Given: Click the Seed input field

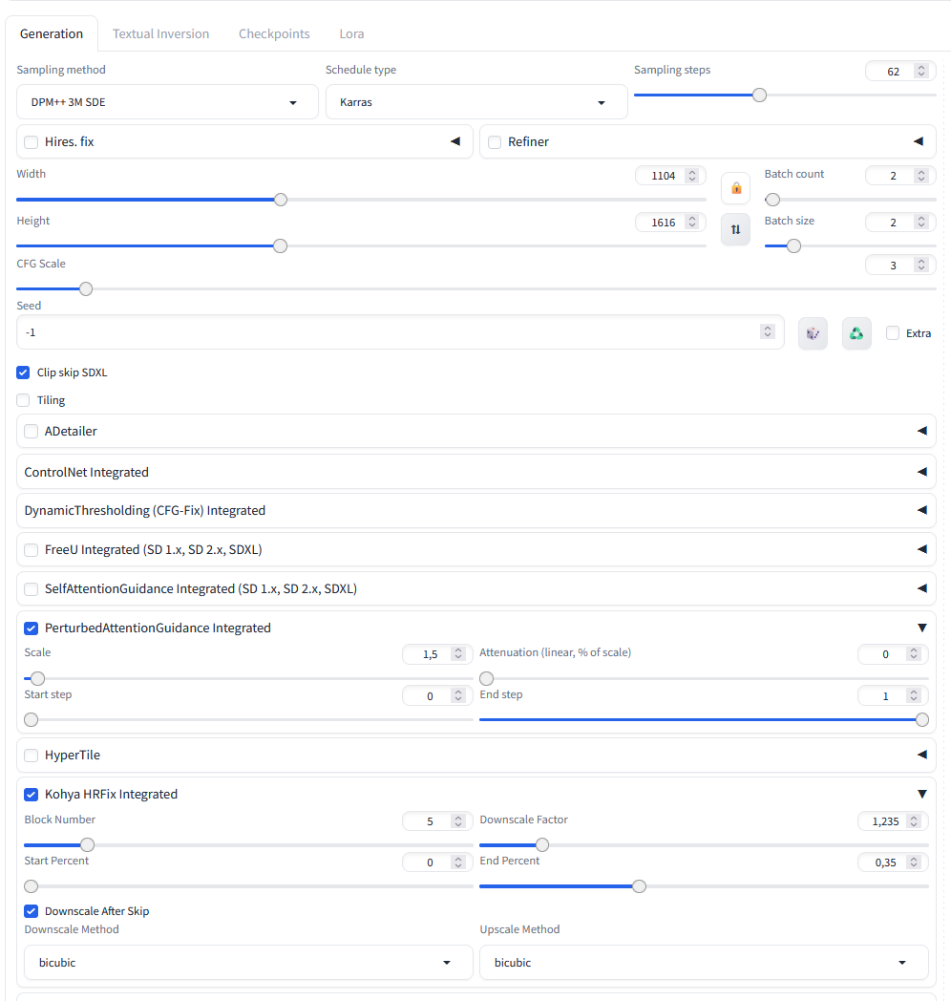Looking at the screenshot, I should 400,332.
